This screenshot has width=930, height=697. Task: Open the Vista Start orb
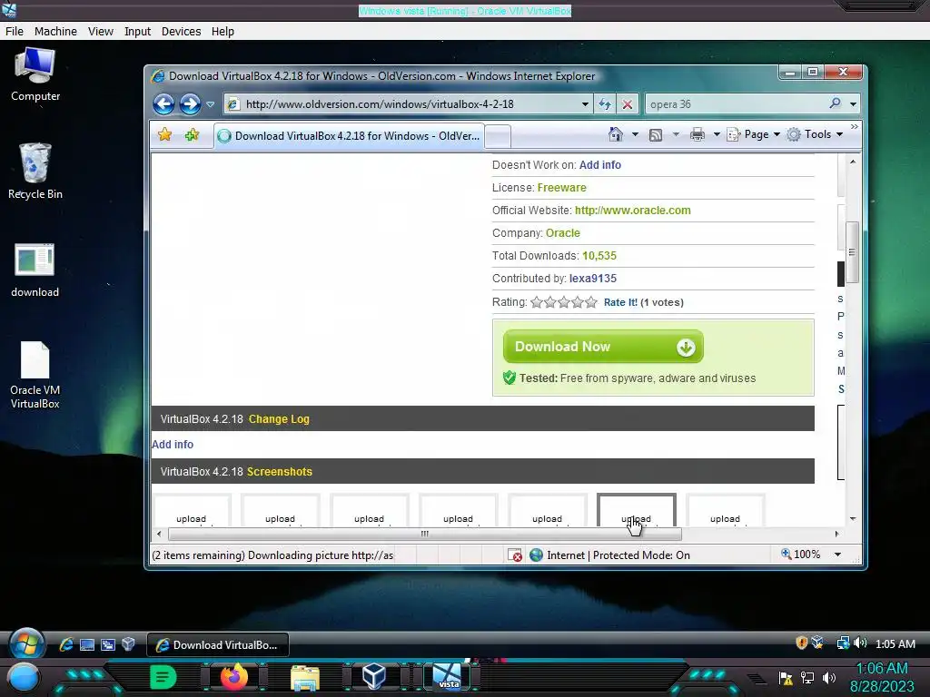tap(26, 644)
